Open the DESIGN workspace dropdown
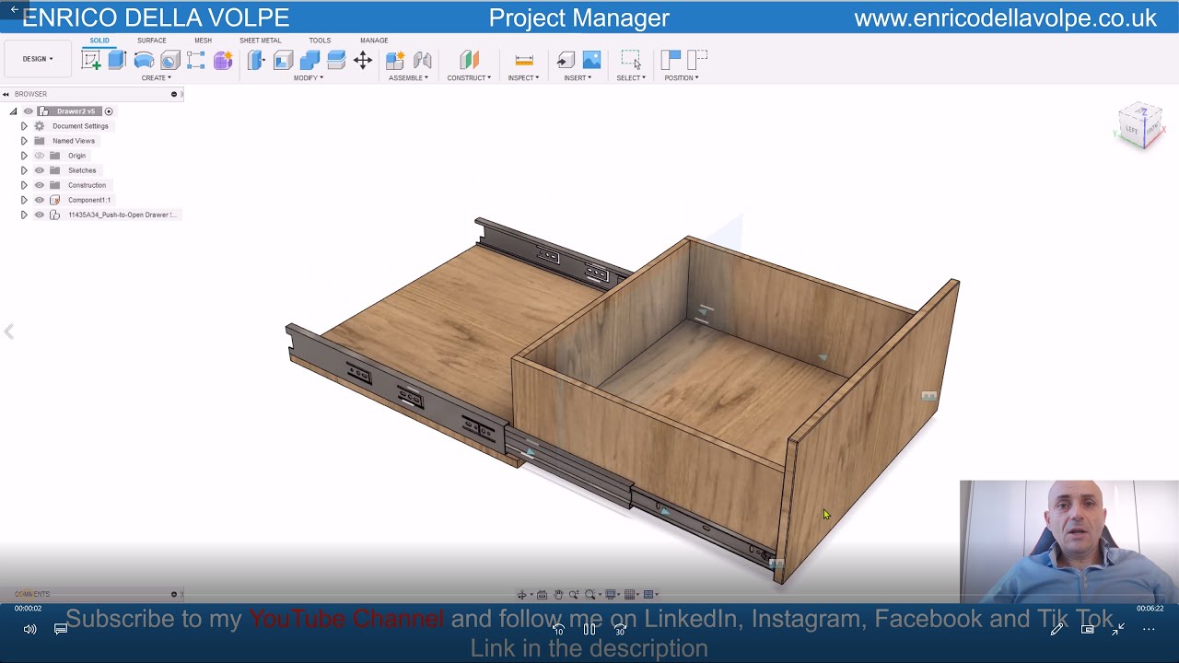This screenshot has height=663, width=1179. (x=38, y=59)
